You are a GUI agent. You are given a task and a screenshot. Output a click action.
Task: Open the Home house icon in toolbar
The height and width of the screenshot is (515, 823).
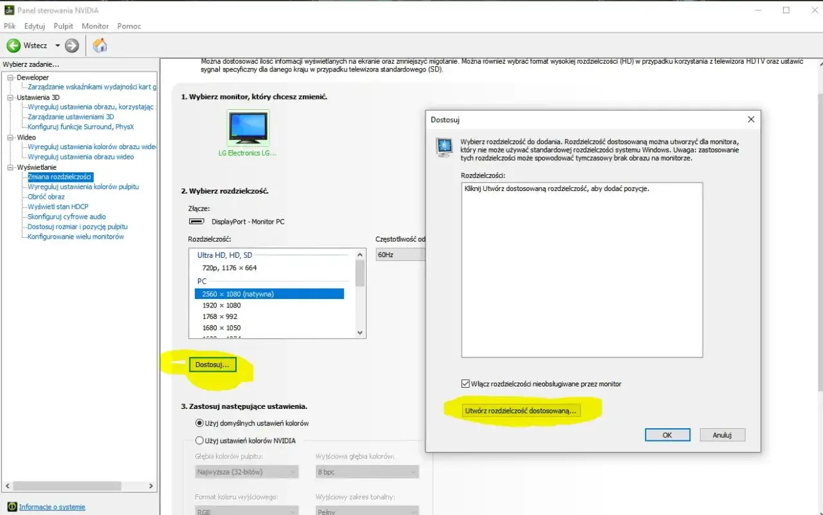(100, 45)
